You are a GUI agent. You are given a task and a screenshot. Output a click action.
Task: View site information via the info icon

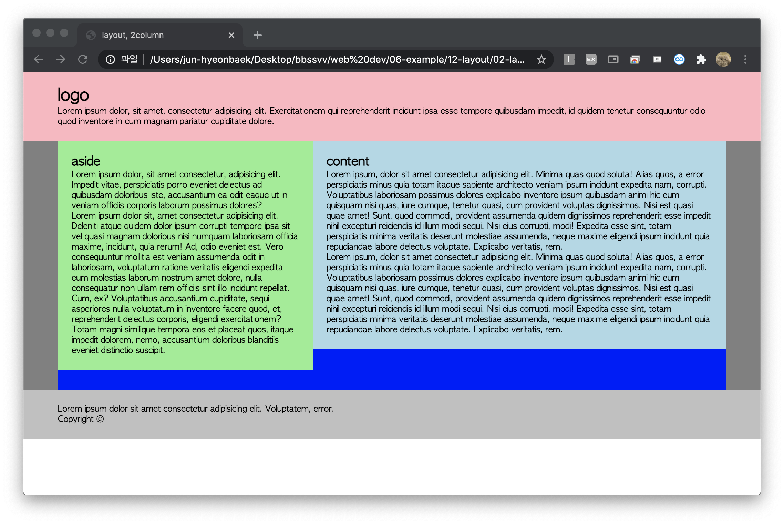(x=110, y=59)
